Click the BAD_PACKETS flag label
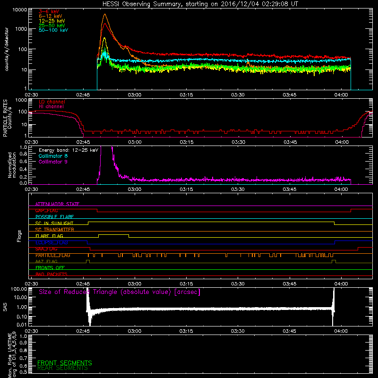 52,274
